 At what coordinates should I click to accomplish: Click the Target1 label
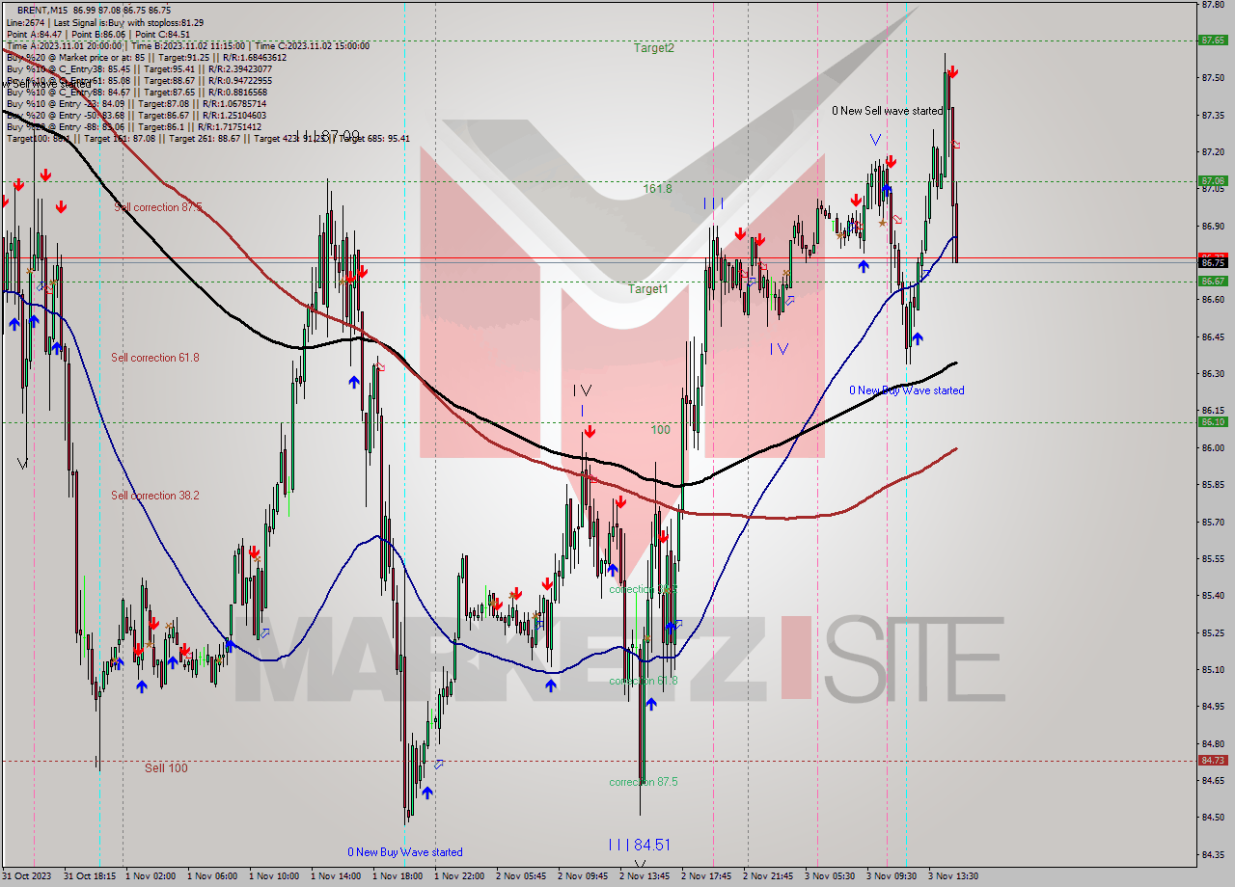click(x=647, y=289)
